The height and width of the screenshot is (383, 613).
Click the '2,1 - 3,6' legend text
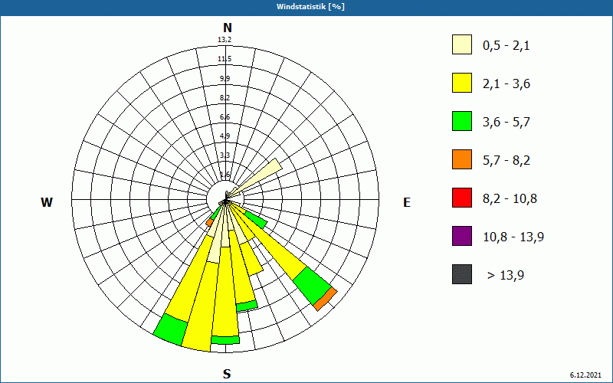(506, 84)
